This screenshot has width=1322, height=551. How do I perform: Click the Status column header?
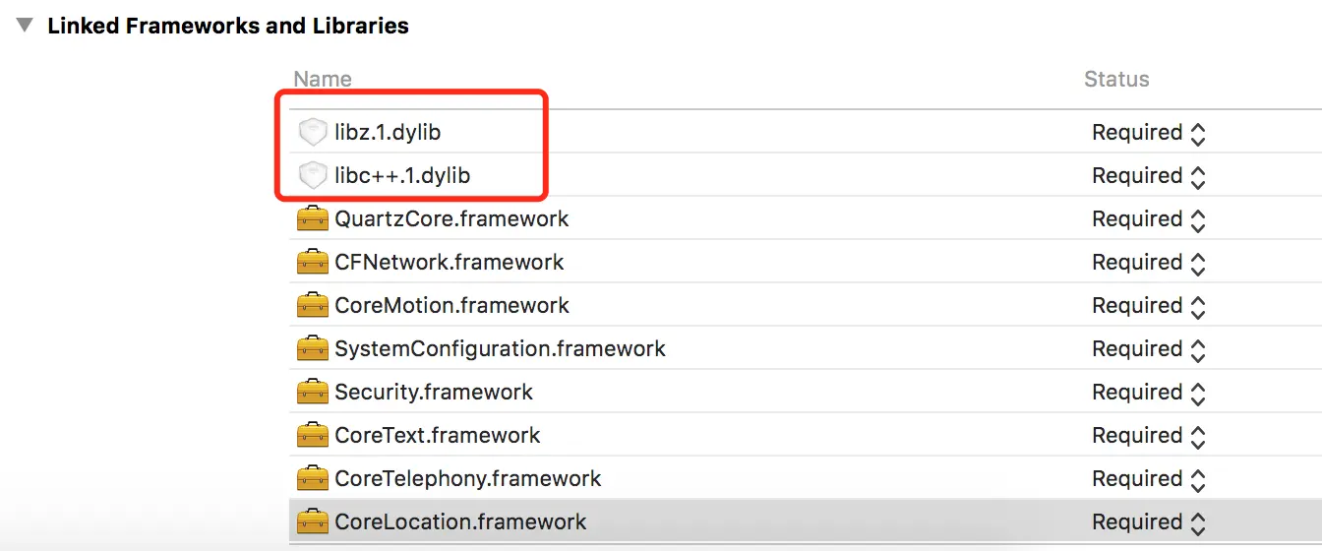1116,80
